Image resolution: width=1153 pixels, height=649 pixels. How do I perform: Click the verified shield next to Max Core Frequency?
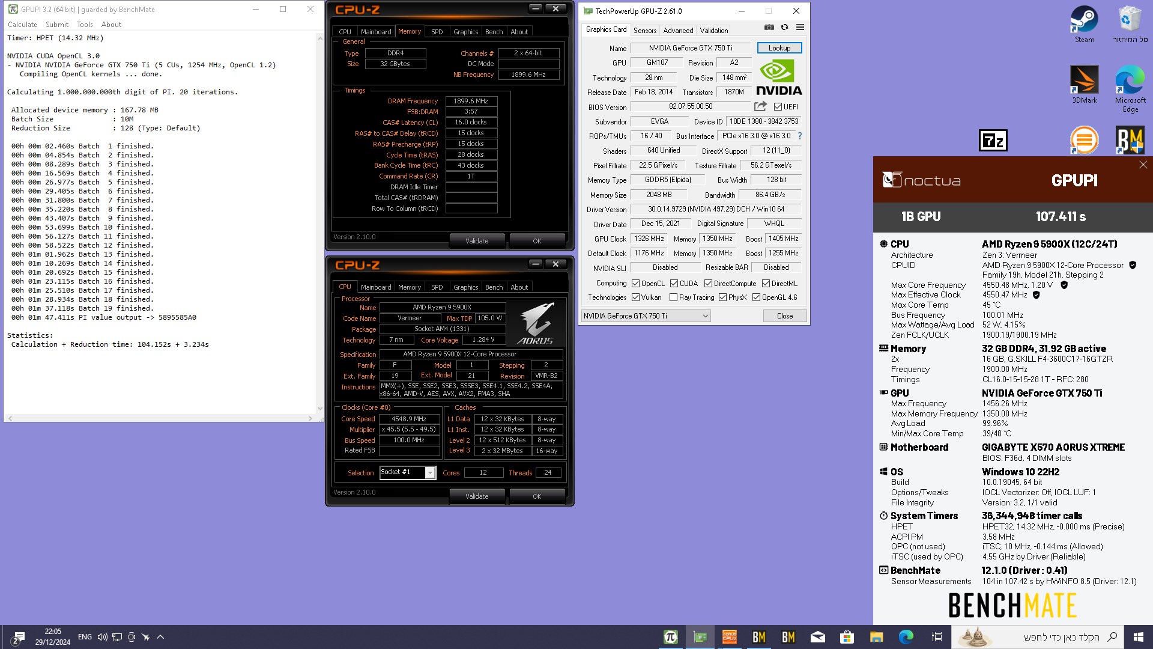point(1064,285)
